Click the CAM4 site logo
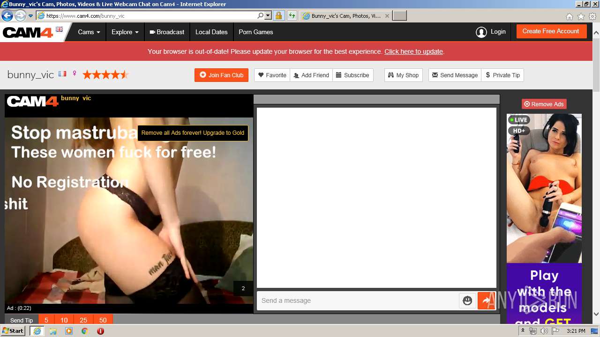This screenshot has width=600, height=337. click(x=28, y=32)
